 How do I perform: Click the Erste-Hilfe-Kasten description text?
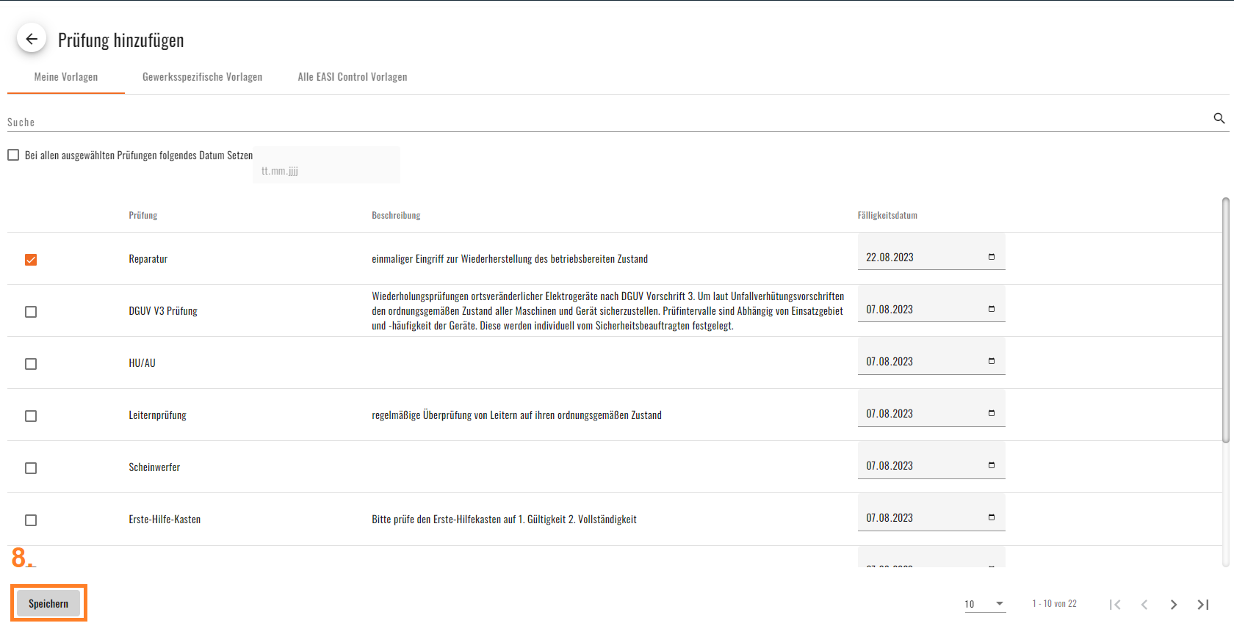[x=504, y=520]
